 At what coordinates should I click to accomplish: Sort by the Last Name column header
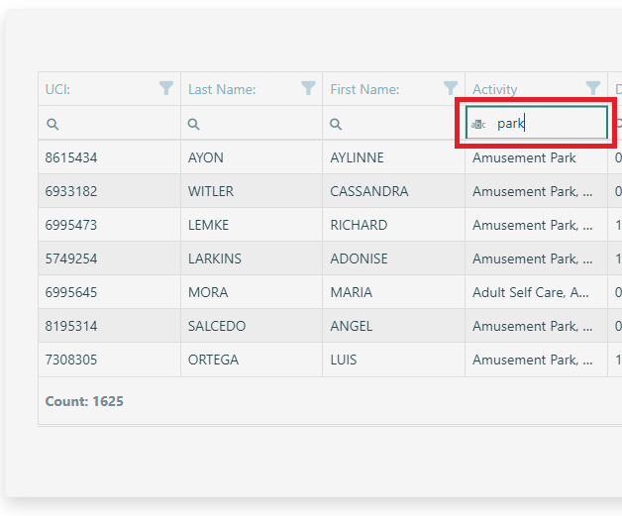point(222,89)
